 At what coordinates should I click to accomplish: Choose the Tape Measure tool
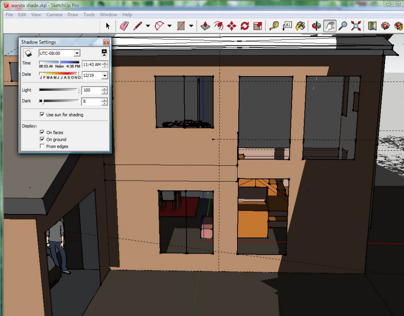pos(274,26)
